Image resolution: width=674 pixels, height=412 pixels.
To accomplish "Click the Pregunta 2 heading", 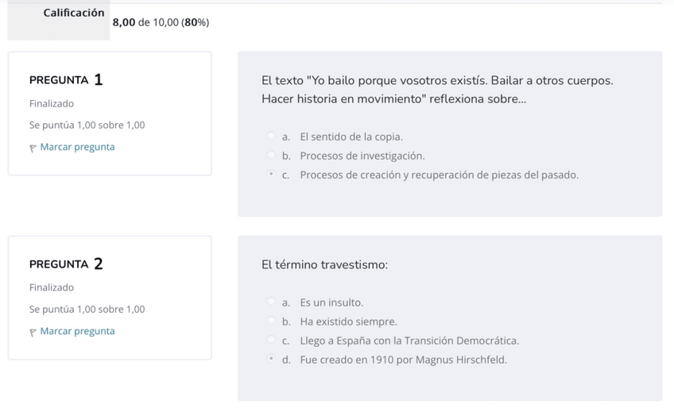I will 66,264.
